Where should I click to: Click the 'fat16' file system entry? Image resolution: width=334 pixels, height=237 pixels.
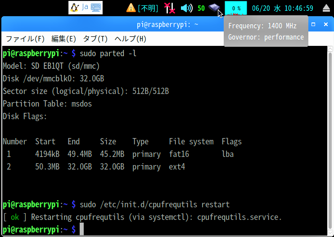tap(179, 154)
